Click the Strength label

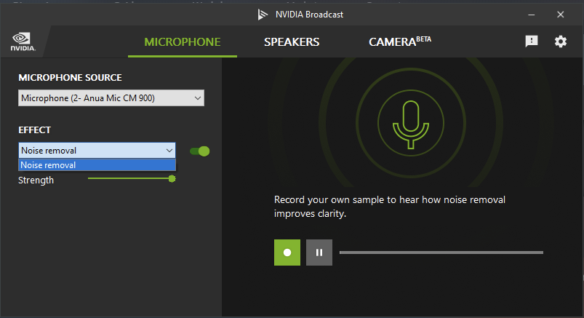point(36,180)
